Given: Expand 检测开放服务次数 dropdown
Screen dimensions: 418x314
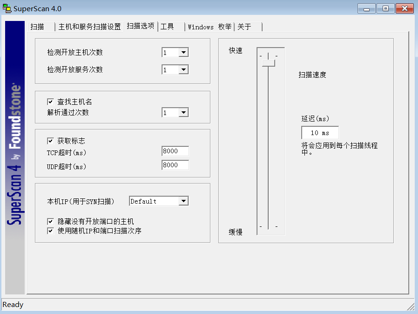Looking at the screenshot, I should [x=183, y=69].
